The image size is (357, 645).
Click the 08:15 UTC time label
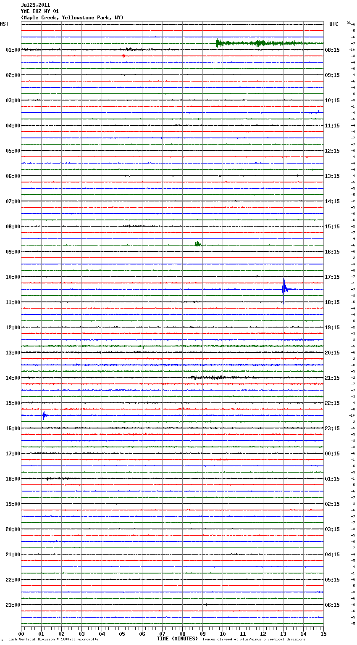[332, 50]
